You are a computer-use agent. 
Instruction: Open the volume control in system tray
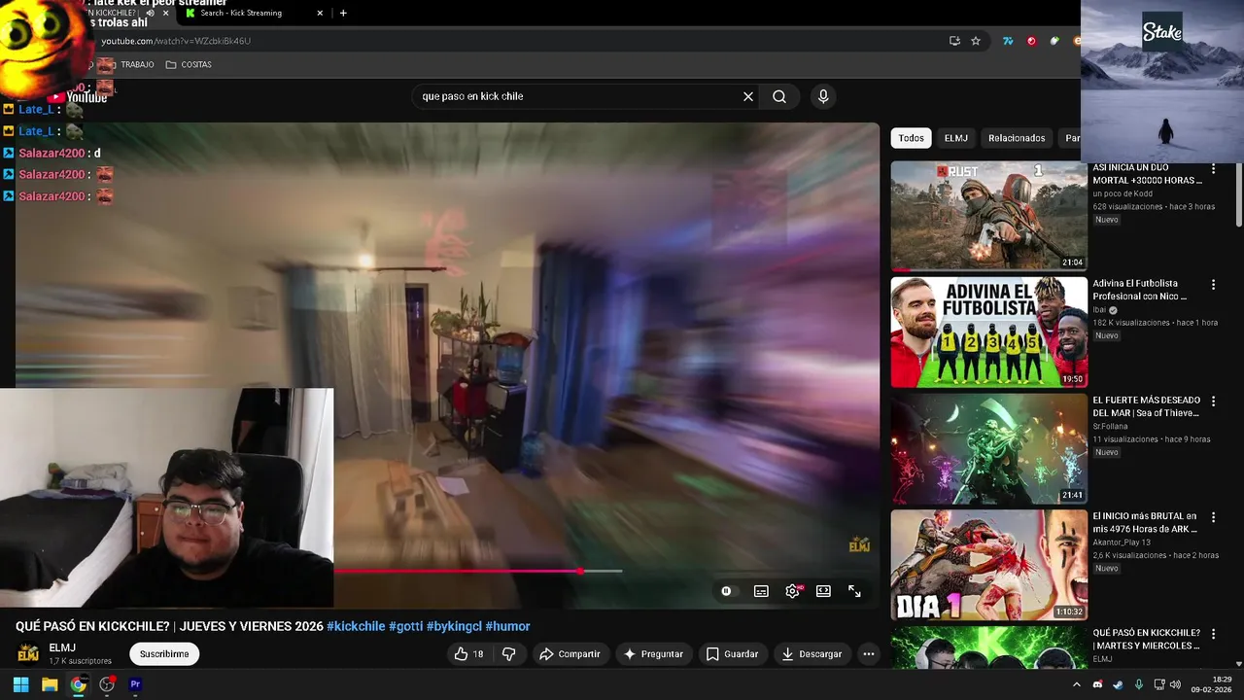point(1175,684)
